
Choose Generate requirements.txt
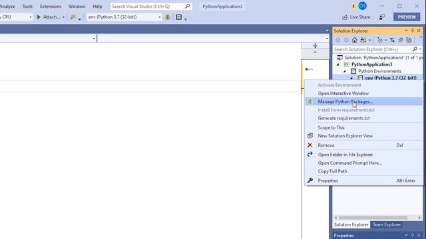click(364, 118)
